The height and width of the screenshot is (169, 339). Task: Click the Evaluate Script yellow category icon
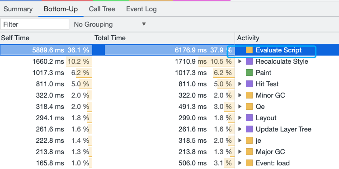249,50
